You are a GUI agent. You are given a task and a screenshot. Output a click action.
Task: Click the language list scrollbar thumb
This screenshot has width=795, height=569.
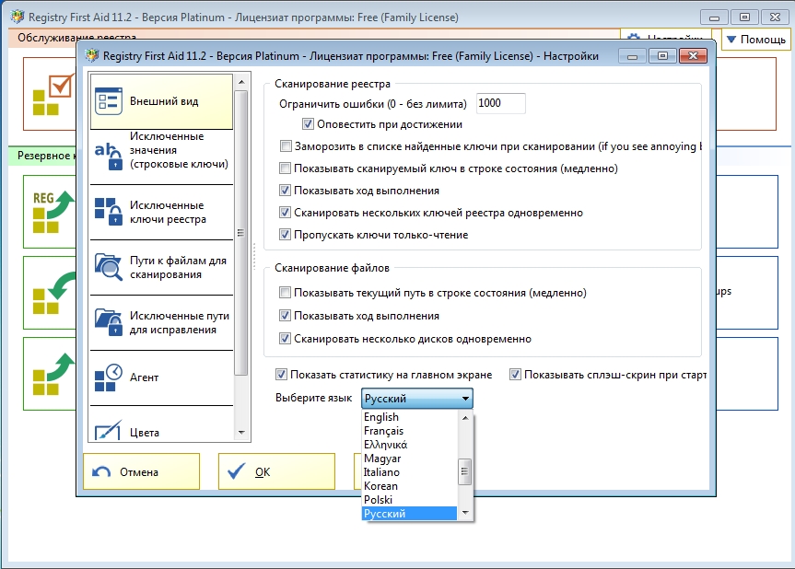[465, 471]
